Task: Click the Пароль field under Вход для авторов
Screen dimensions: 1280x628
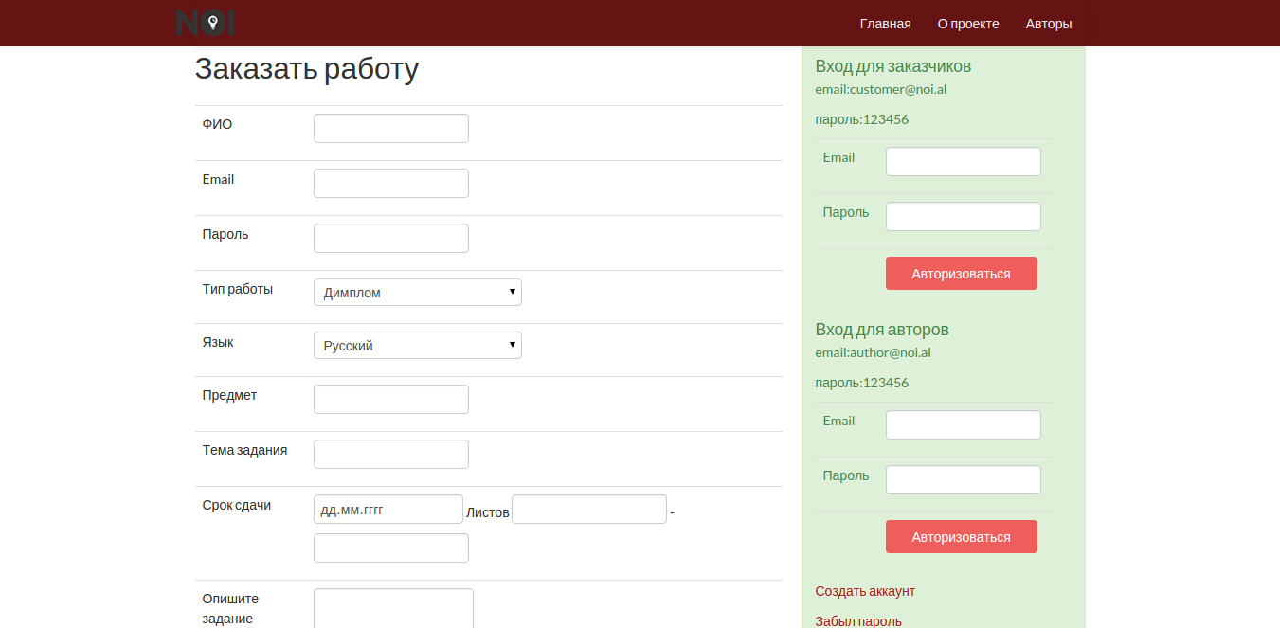Action: point(964,479)
